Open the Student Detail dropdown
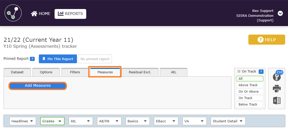Viewport: 288px width, 128px height. click(x=228, y=121)
